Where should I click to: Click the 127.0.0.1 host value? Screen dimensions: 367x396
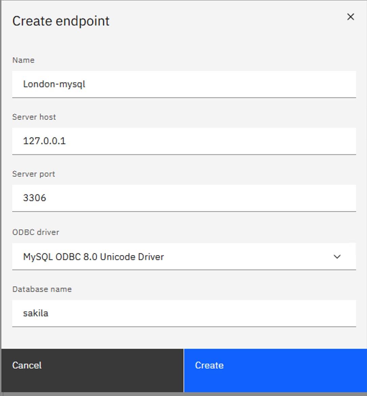tap(44, 141)
